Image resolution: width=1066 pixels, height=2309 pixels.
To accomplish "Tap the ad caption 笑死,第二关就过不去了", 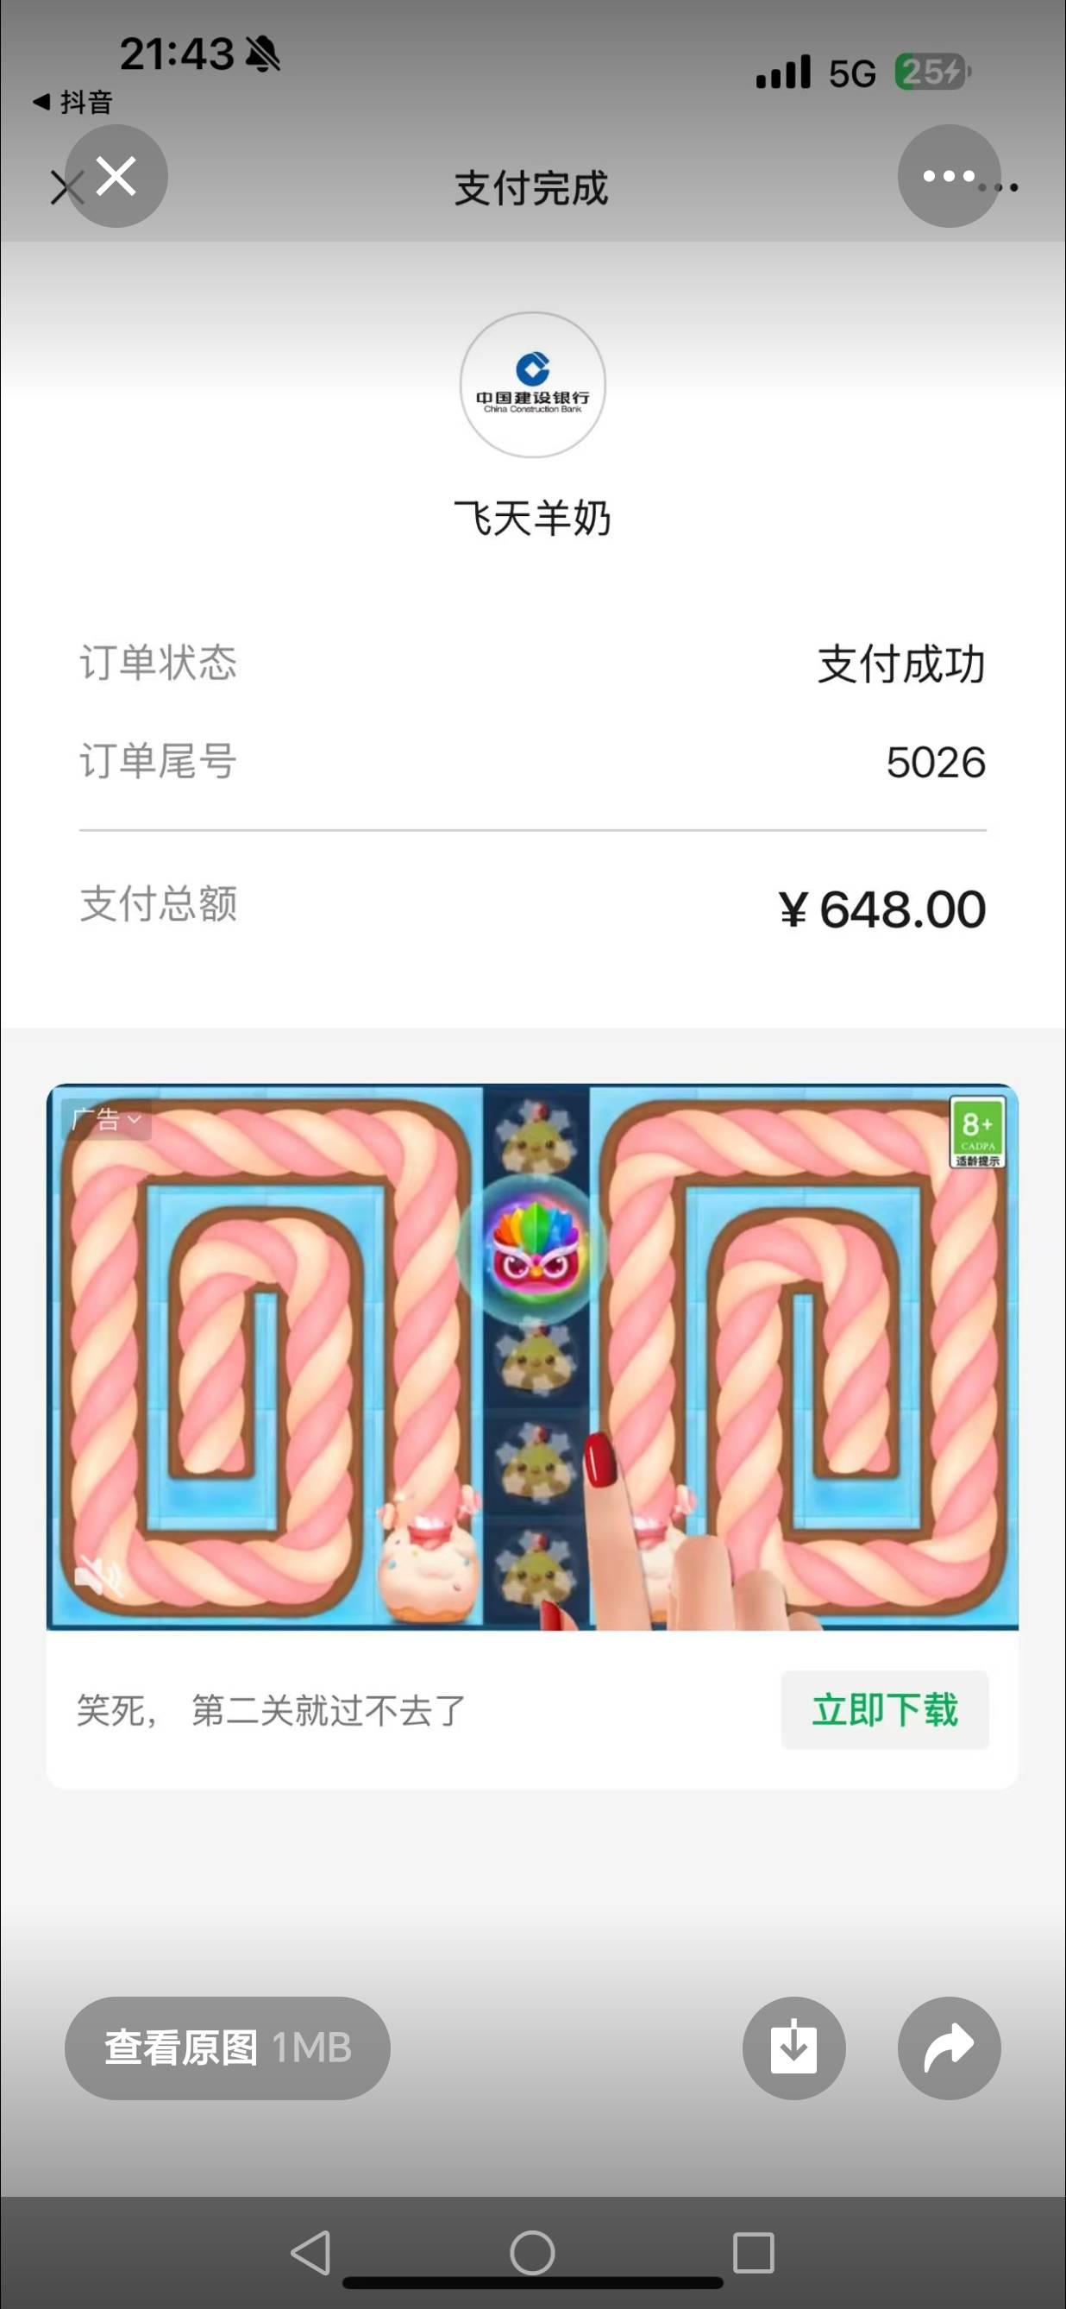I will 271,1710.
